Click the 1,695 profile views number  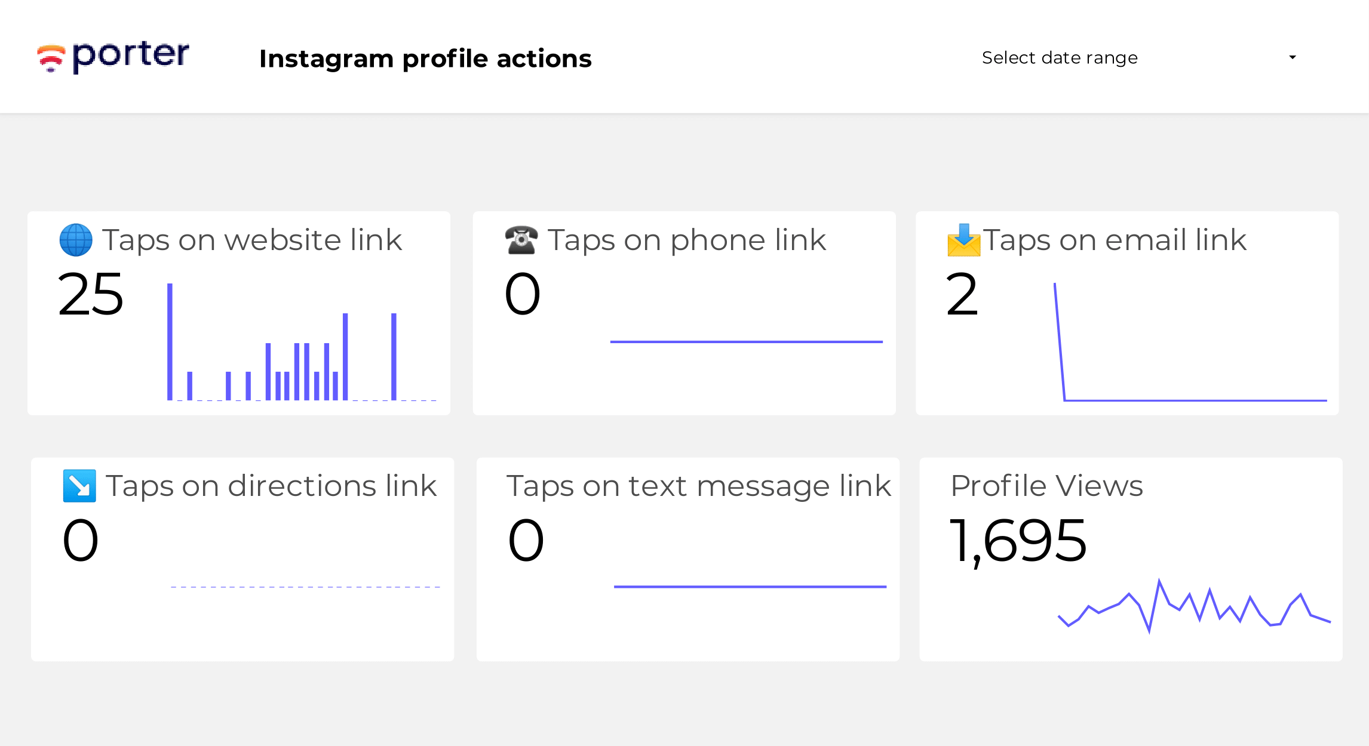1018,541
